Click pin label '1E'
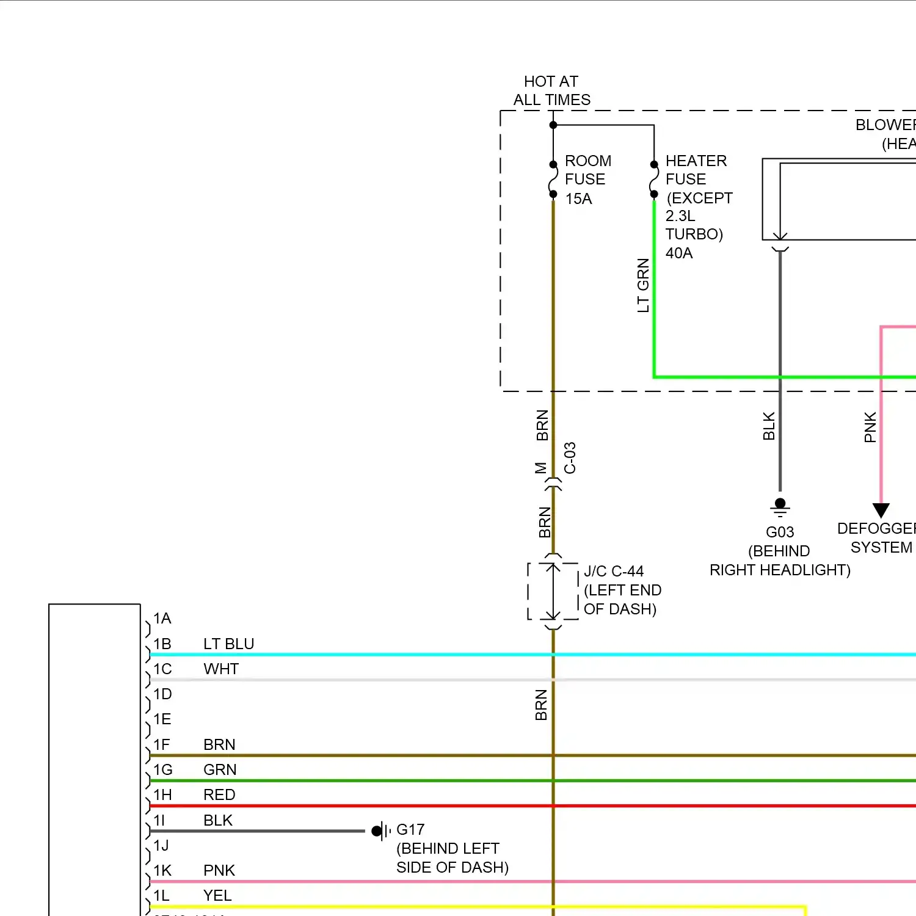The image size is (916, 916). coord(162,719)
